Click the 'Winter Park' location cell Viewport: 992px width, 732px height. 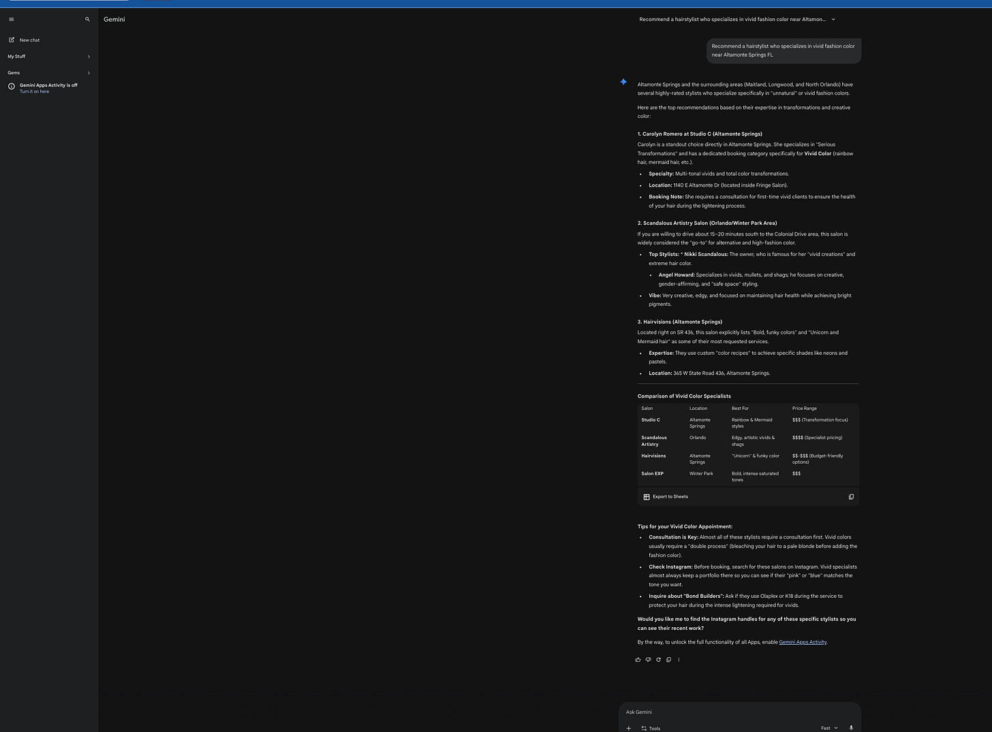(701, 474)
